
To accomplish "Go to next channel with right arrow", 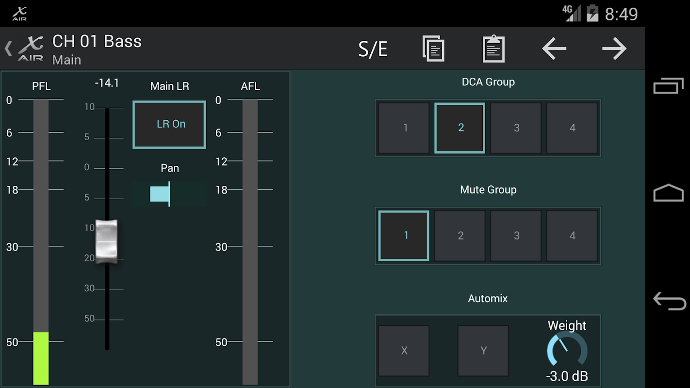I will 614,49.
